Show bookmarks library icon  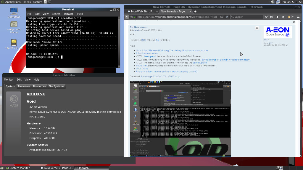click(x=271, y=17)
